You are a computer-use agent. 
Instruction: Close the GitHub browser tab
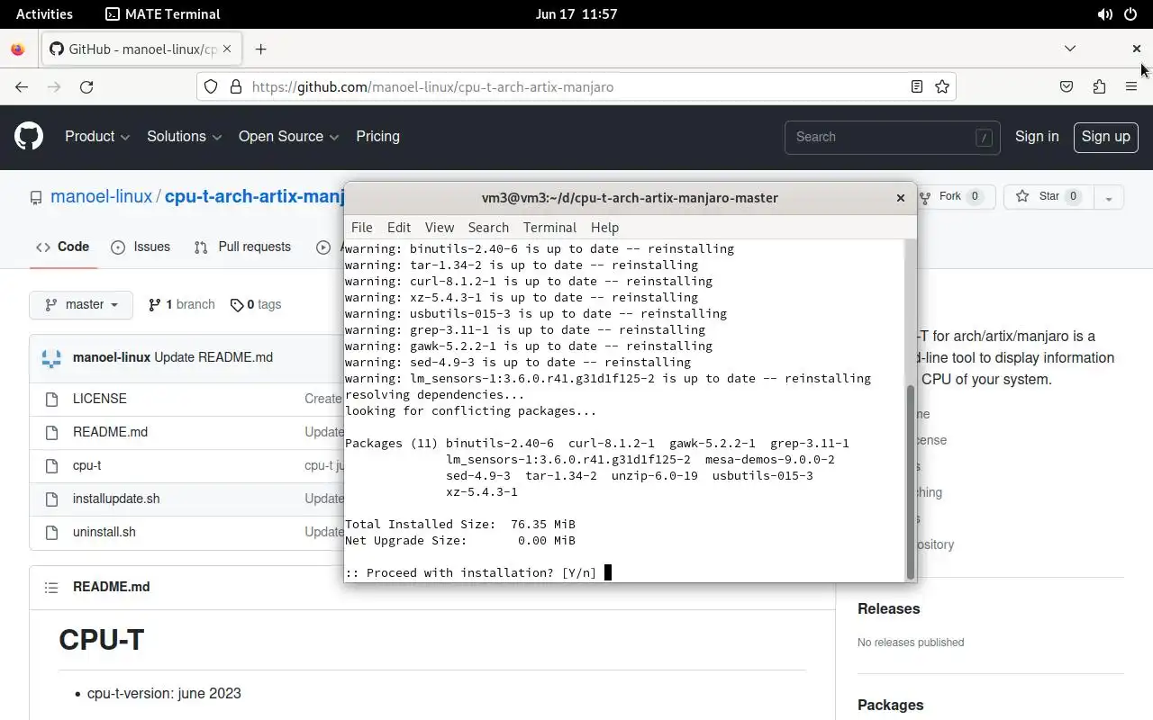click(227, 49)
